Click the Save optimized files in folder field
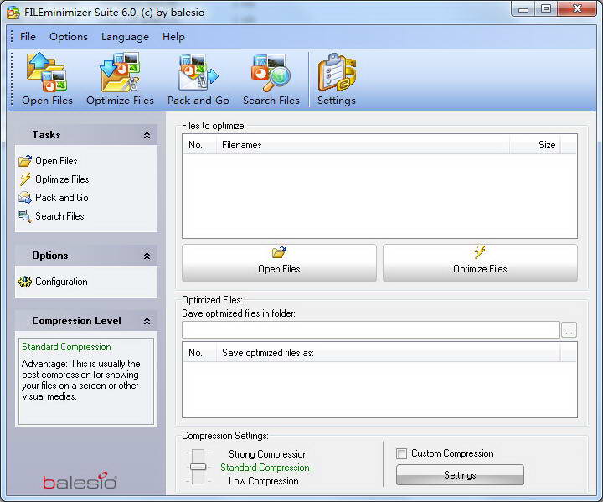The width and height of the screenshot is (603, 502). click(371, 330)
